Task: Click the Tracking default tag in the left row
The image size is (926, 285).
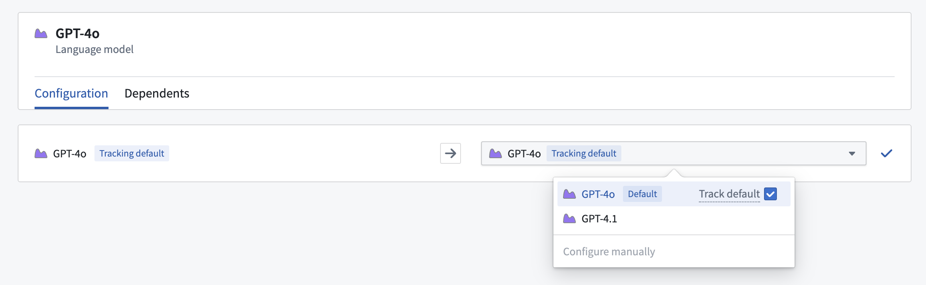Action: (132, 154)
